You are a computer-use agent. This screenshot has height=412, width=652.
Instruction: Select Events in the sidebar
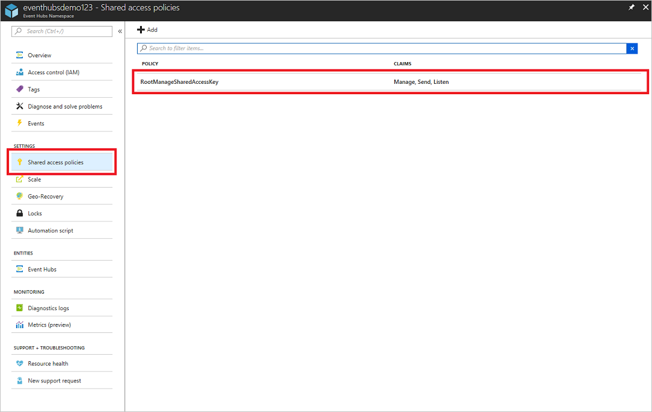pyautogui.click(x=62, y=123)
